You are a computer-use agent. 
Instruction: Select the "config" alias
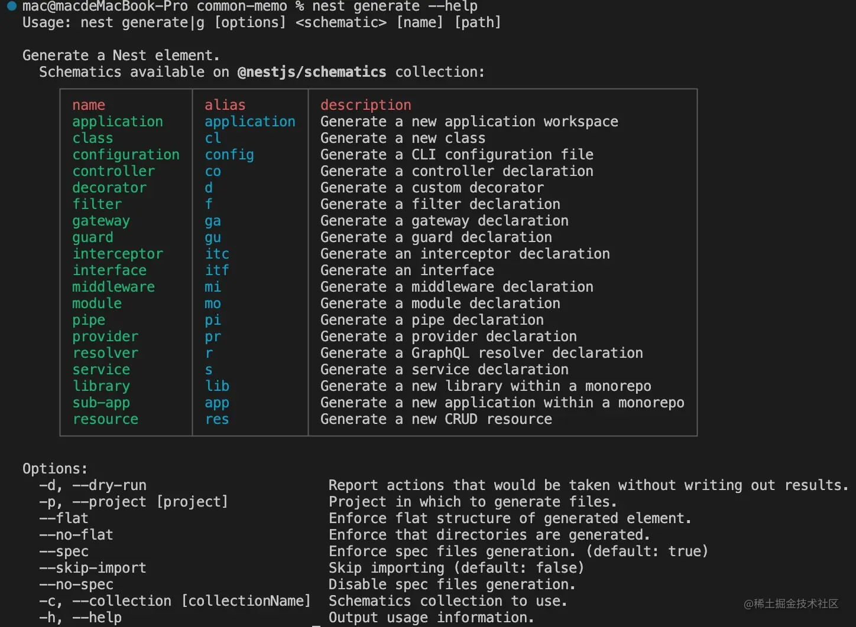(x=229, y=155)
